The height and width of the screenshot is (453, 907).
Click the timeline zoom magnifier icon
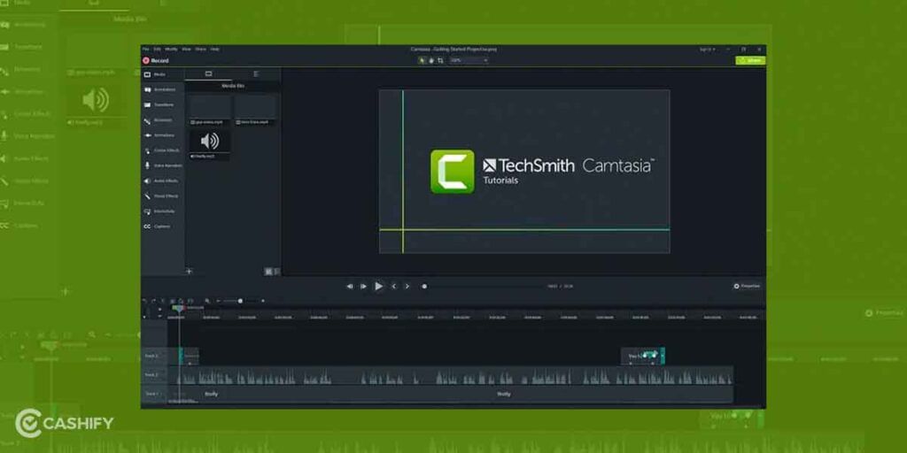207,301
